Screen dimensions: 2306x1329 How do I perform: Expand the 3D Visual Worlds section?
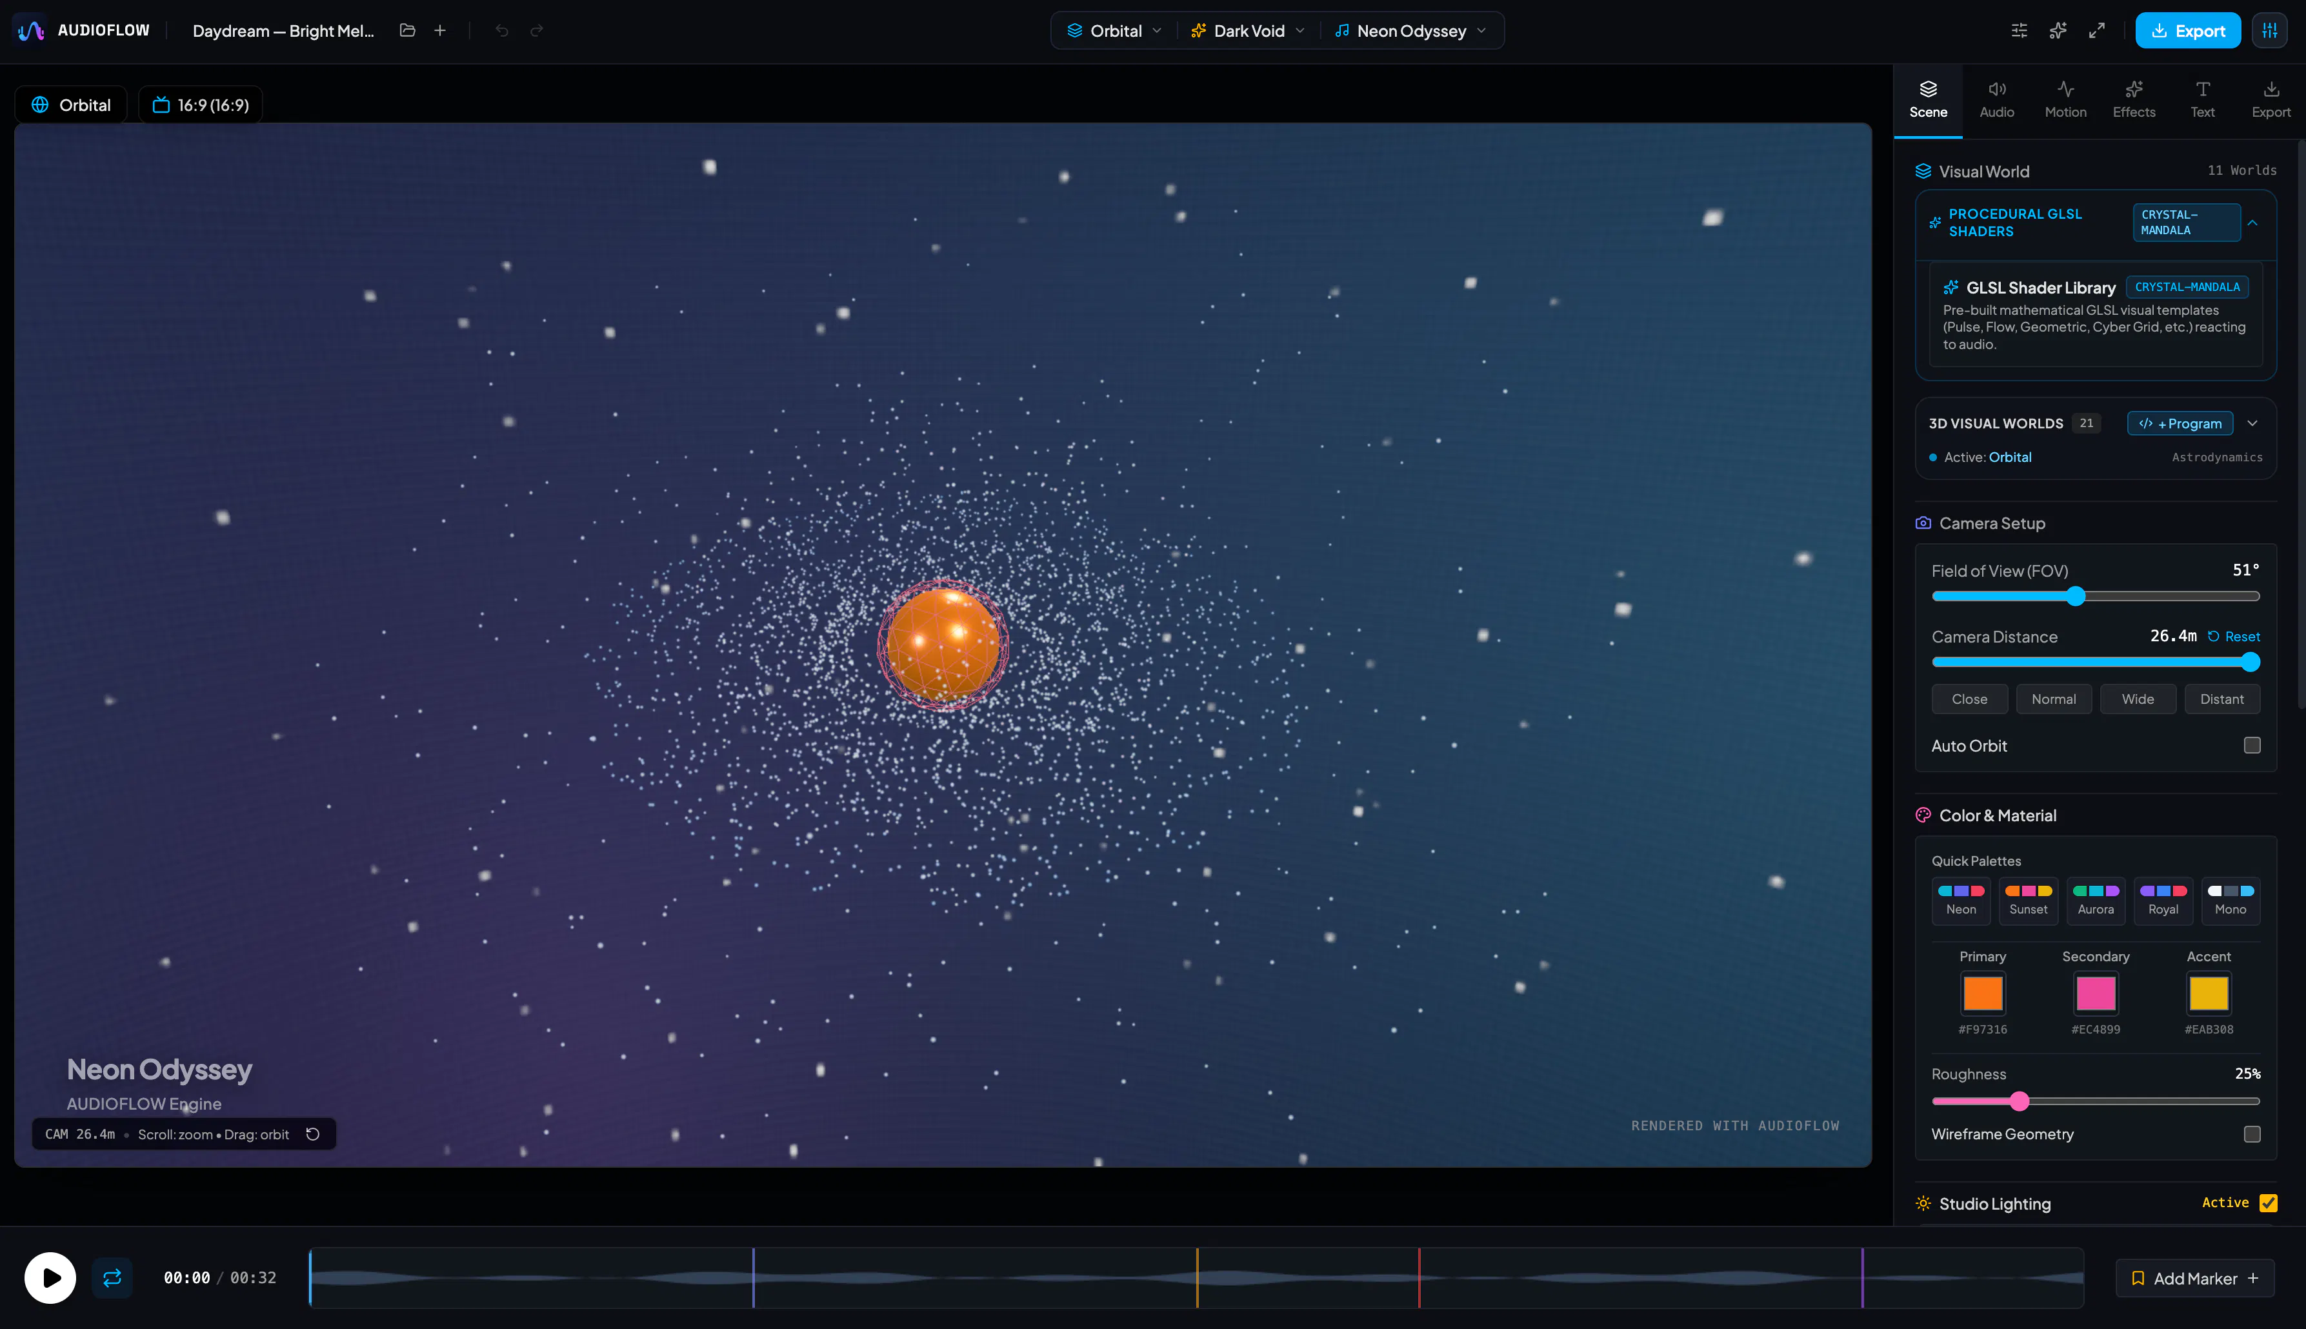(x=2252, y=423)
